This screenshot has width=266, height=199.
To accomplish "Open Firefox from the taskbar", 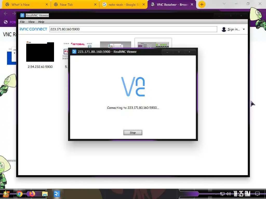I will [x=32, y=194].
